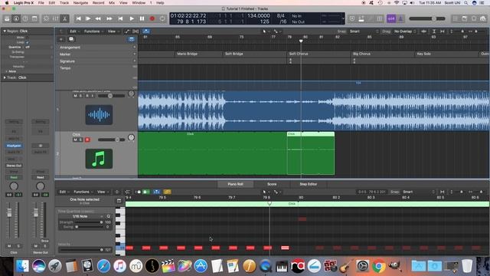Click the Klopfgeist instrument slot

pyautogui.click(x=14, y=146)
